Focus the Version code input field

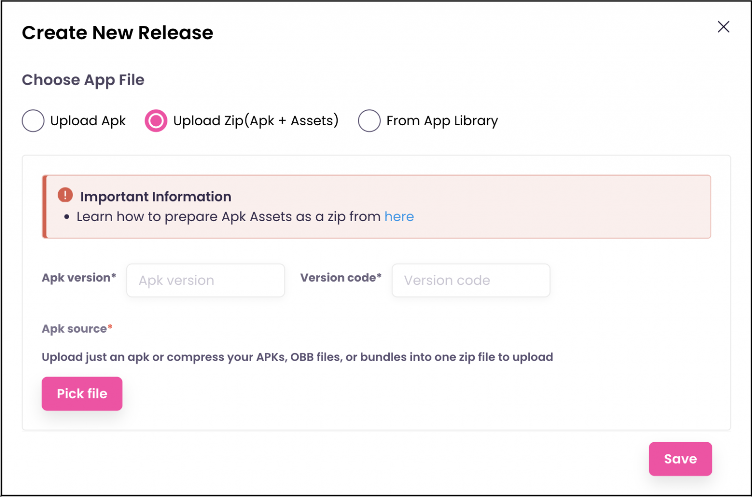[x=470, y=280]
